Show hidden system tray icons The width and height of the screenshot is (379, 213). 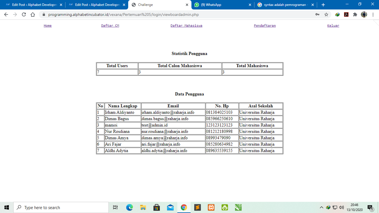[x=322, y=207]
